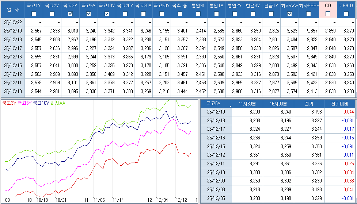Disable the 회사AA- checkbox
The width and height of the screenshot is (357, 204).
[289, 14]
